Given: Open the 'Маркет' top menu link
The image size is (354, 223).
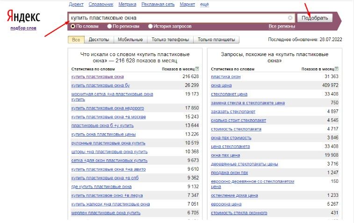Looking at the screenshot, I should point(187,4).
